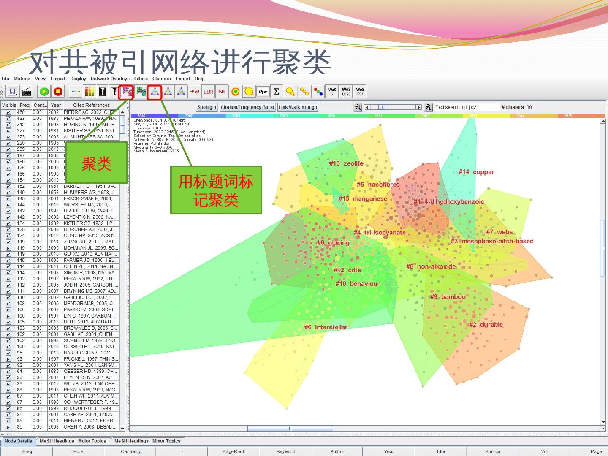Open the Clusters menu
608x456 pixels.
click(161, 79)
